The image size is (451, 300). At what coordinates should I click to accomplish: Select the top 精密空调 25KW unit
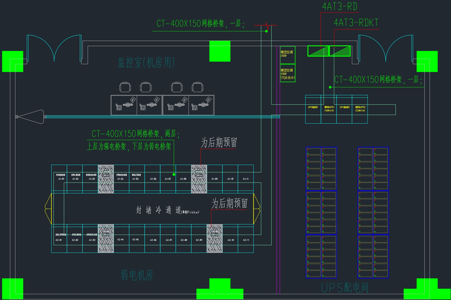288,55
